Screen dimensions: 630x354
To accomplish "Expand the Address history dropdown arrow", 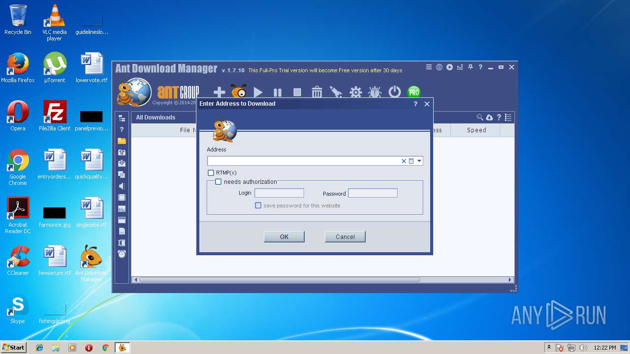I will click(419, 161).
